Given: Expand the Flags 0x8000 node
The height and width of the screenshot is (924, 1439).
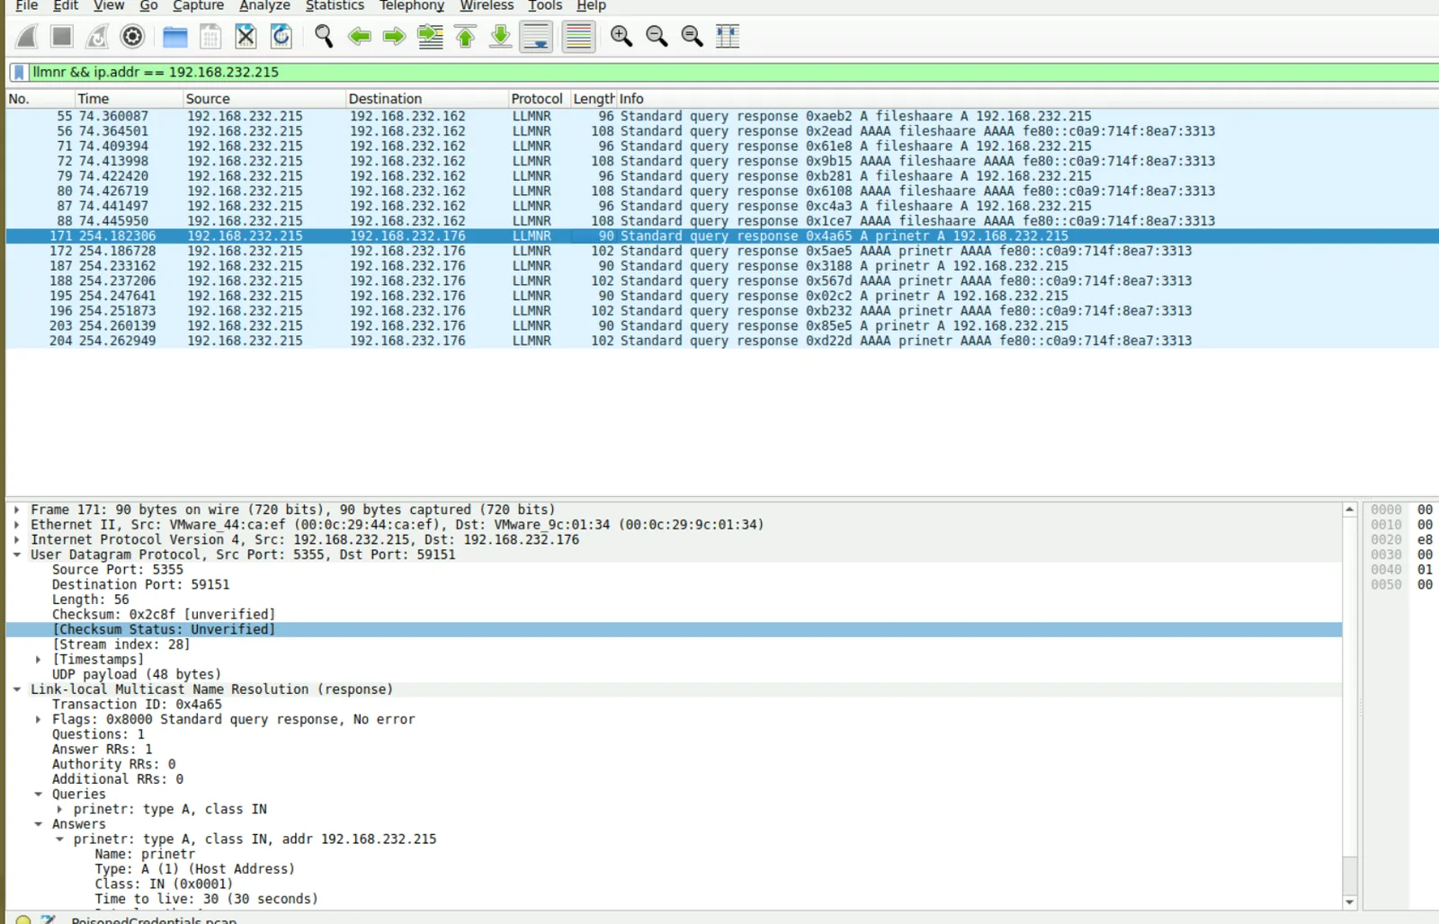Looking at the screenshot, I should coord(39,720).
